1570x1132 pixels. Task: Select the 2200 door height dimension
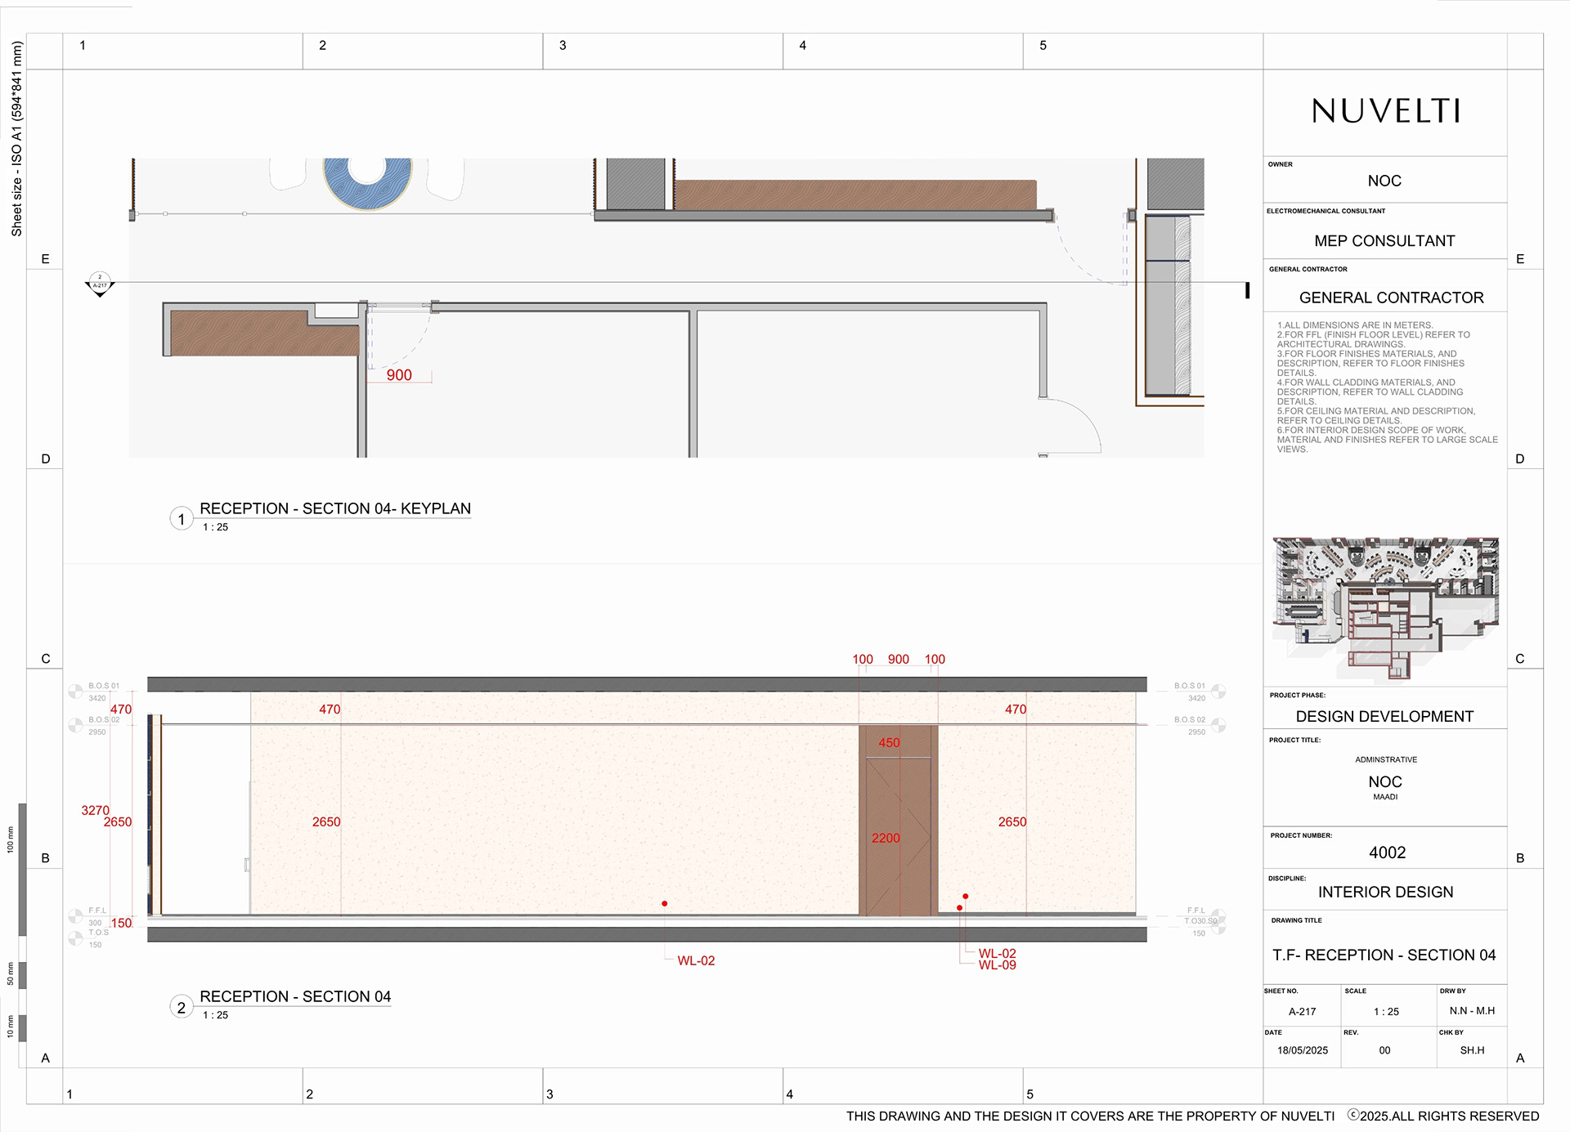click(886, 838)
